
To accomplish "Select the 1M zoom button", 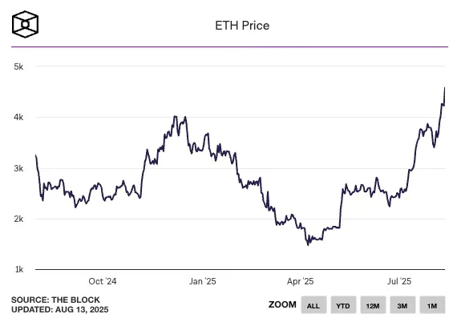I will point(432,305).
